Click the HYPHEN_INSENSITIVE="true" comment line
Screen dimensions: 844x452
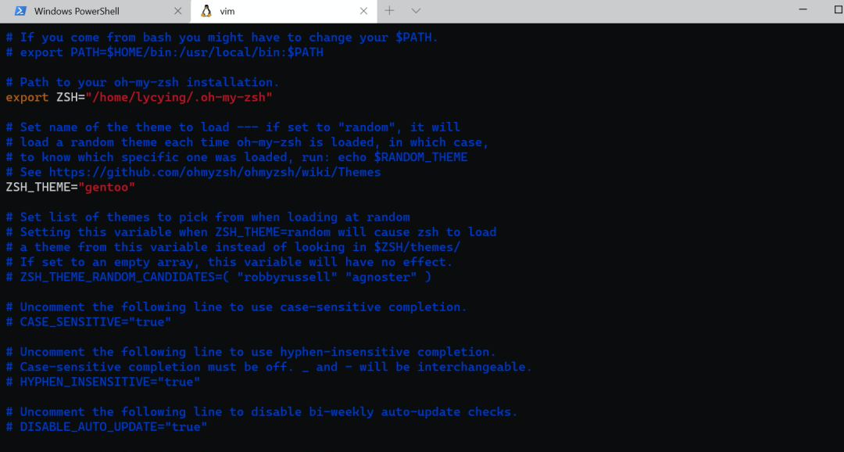tap(103, 382)
